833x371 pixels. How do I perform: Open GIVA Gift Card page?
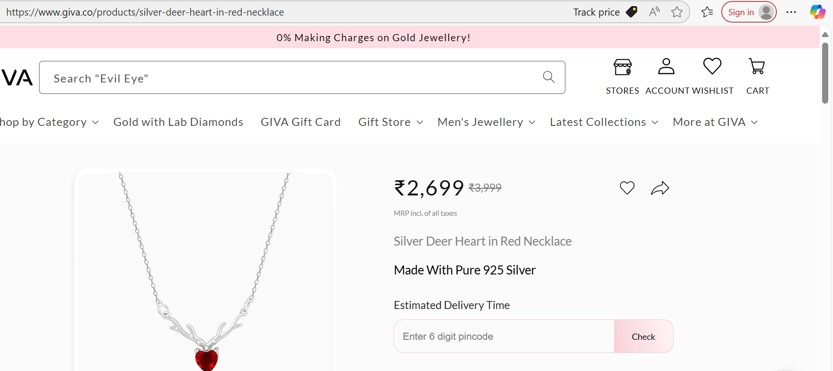[300, 122]
